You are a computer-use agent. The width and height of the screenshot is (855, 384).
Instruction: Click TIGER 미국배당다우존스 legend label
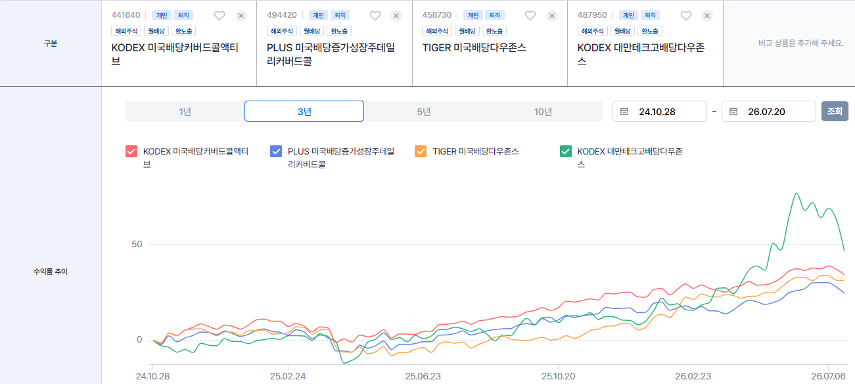tap(476, 151)
